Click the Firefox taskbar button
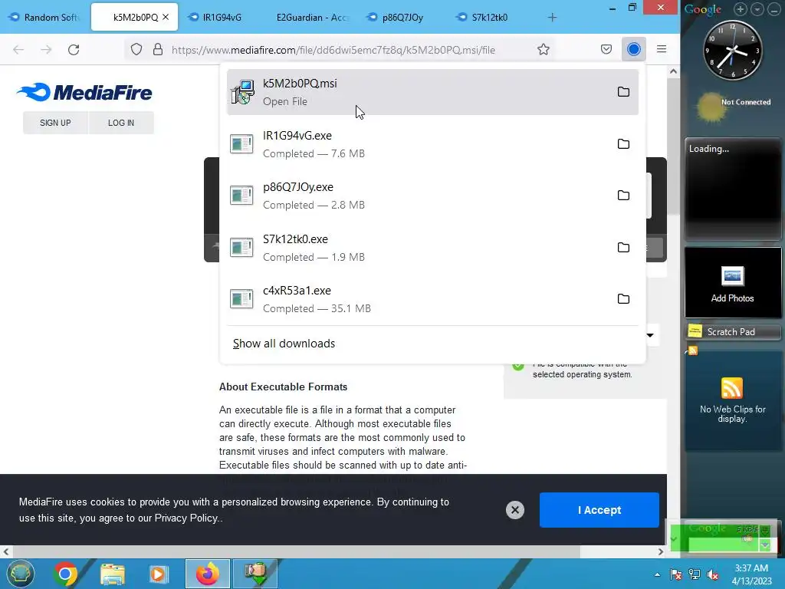785x589 pixels. click(x=207, y=574)
